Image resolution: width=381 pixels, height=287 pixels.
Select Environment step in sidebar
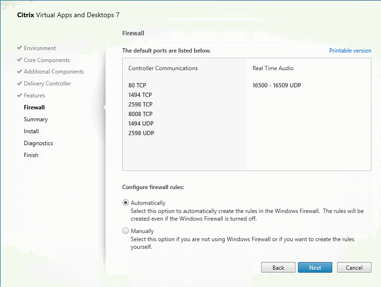(x=40, y=48)
